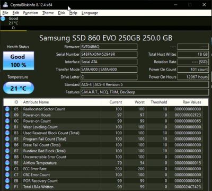
Task: Click status icon for Program Fail Count
Action: tap(7, 139)
